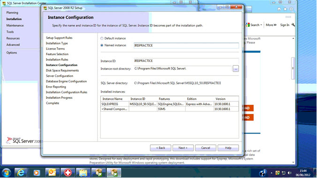The height and width of the screenshot is (178, 317).
Task: Open Outlook from taskbar
Action: click(x=52, y=173)
